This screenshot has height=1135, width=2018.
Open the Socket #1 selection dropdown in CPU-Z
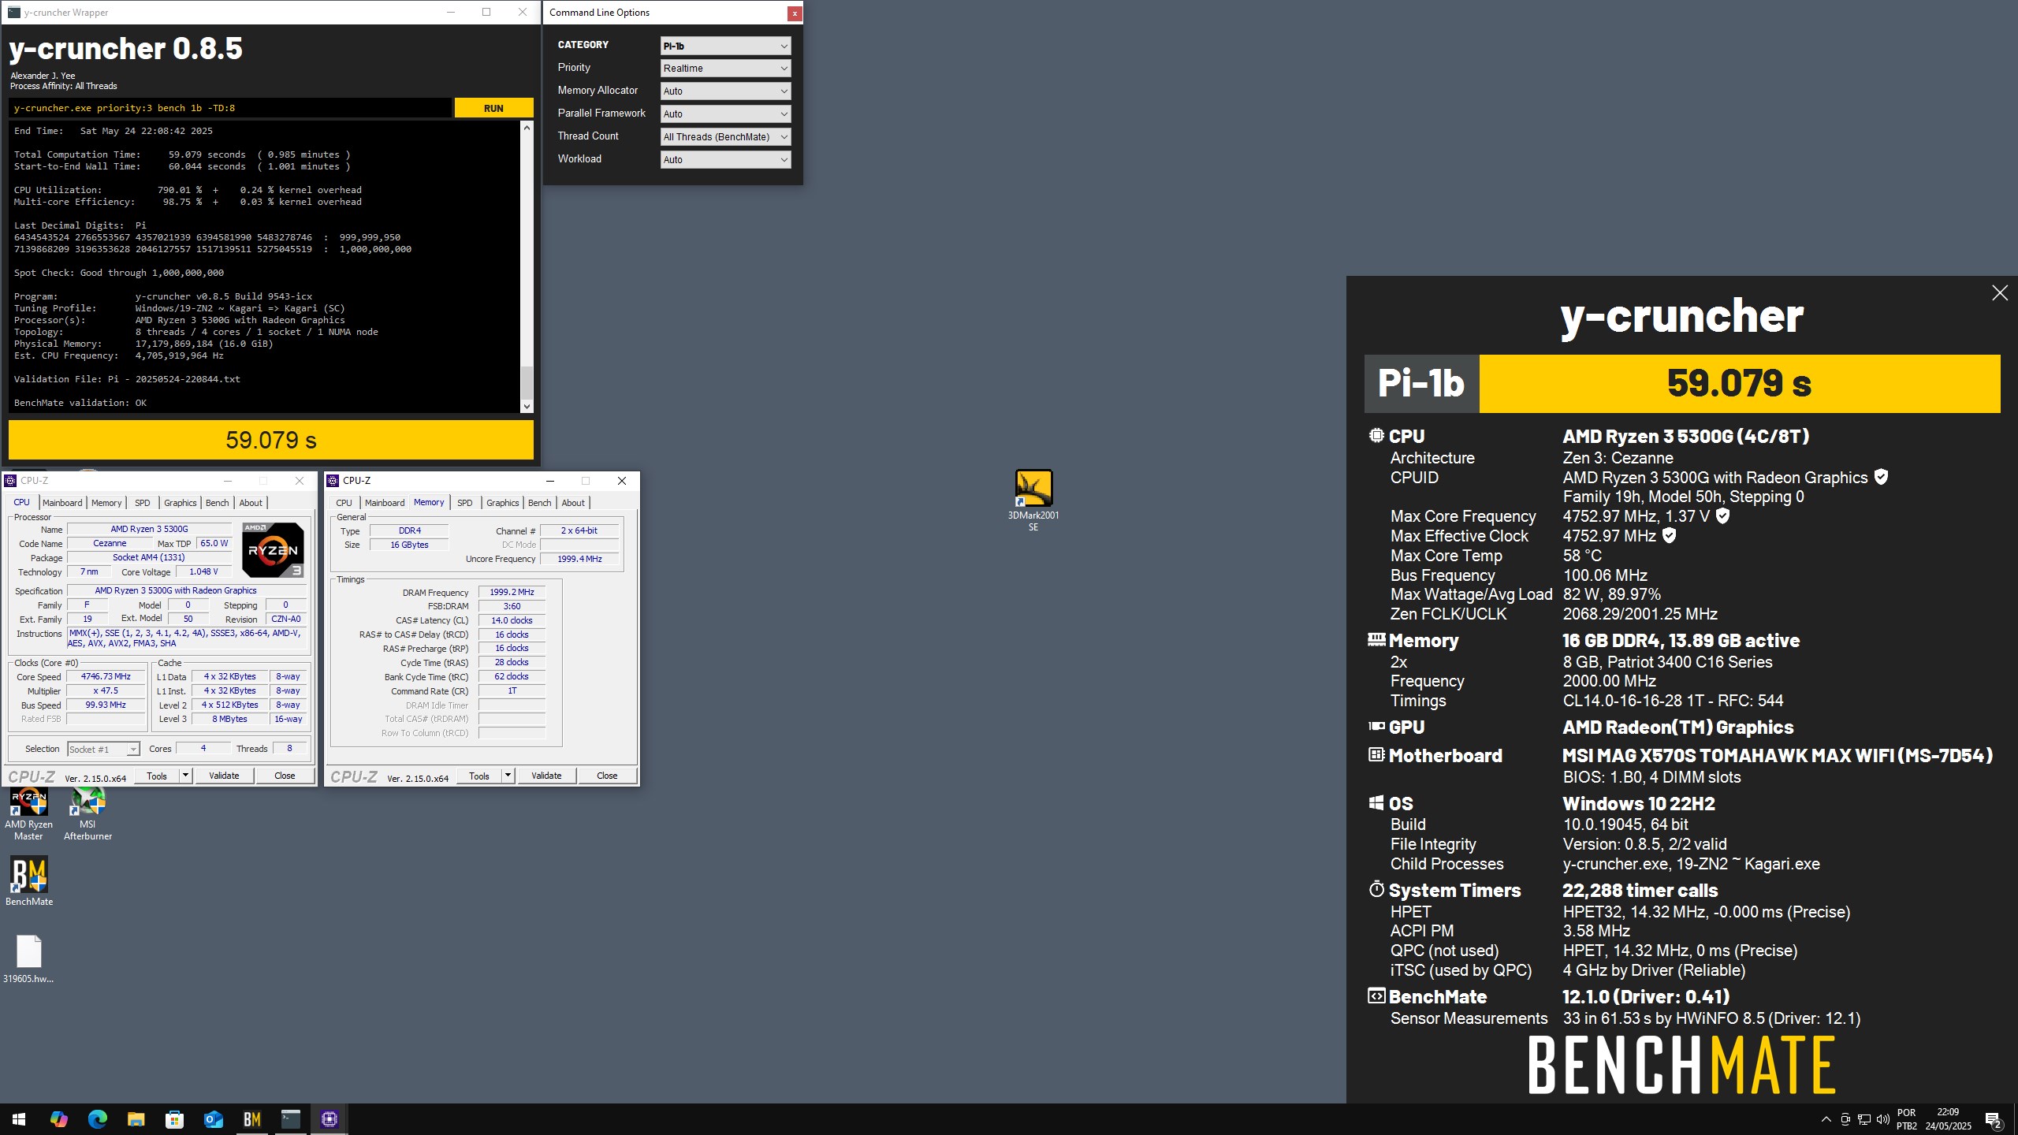(103, 749)
